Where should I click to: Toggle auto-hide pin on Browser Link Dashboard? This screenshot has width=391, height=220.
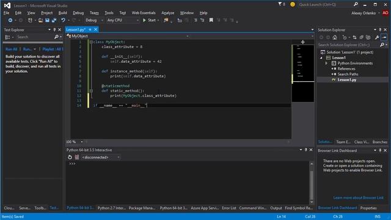(380, 150)
